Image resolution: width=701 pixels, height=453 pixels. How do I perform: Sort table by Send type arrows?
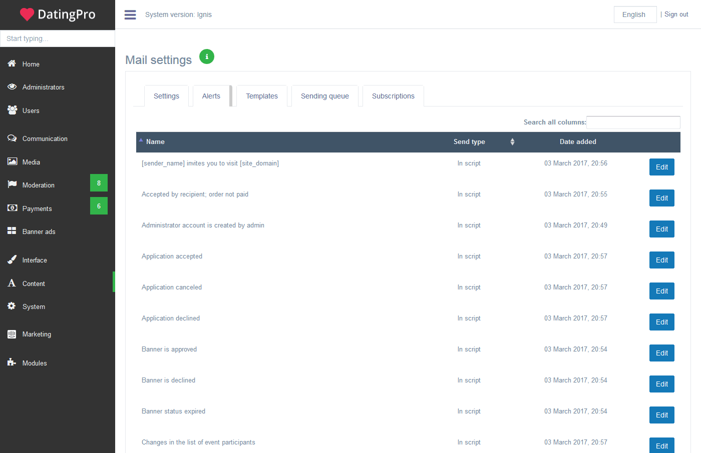pos(512,142)
